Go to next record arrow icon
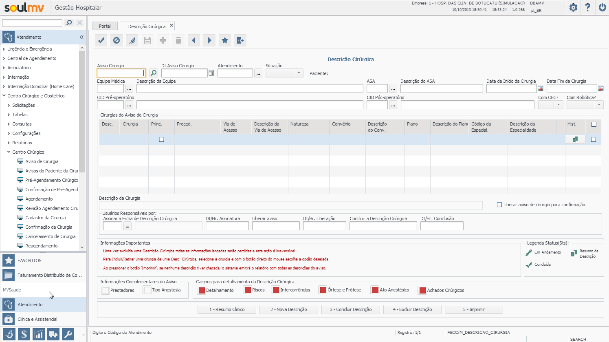Viewport: 609px width, 342px height. click(x=209, y=40)
